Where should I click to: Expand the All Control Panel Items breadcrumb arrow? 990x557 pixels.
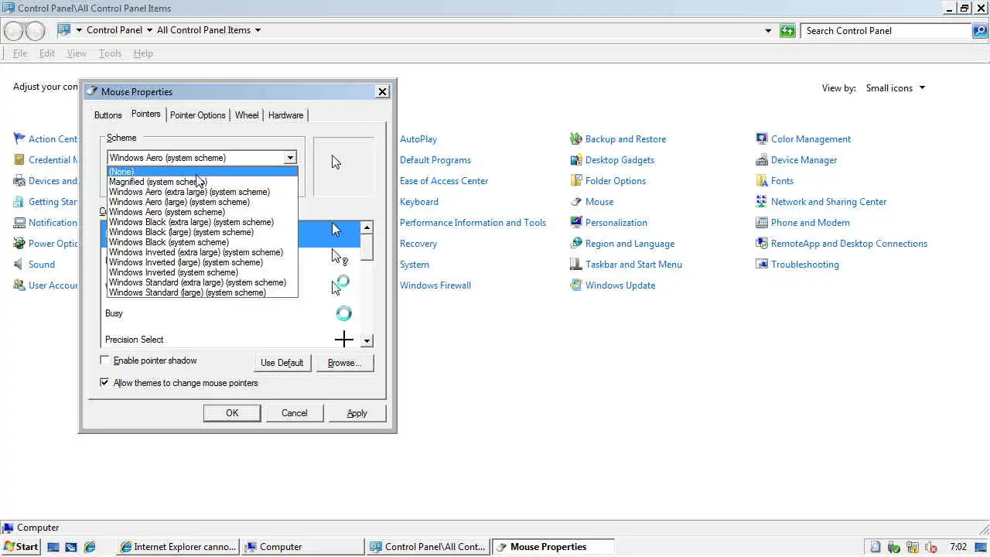pyautogui.click(x=258, y=30)
